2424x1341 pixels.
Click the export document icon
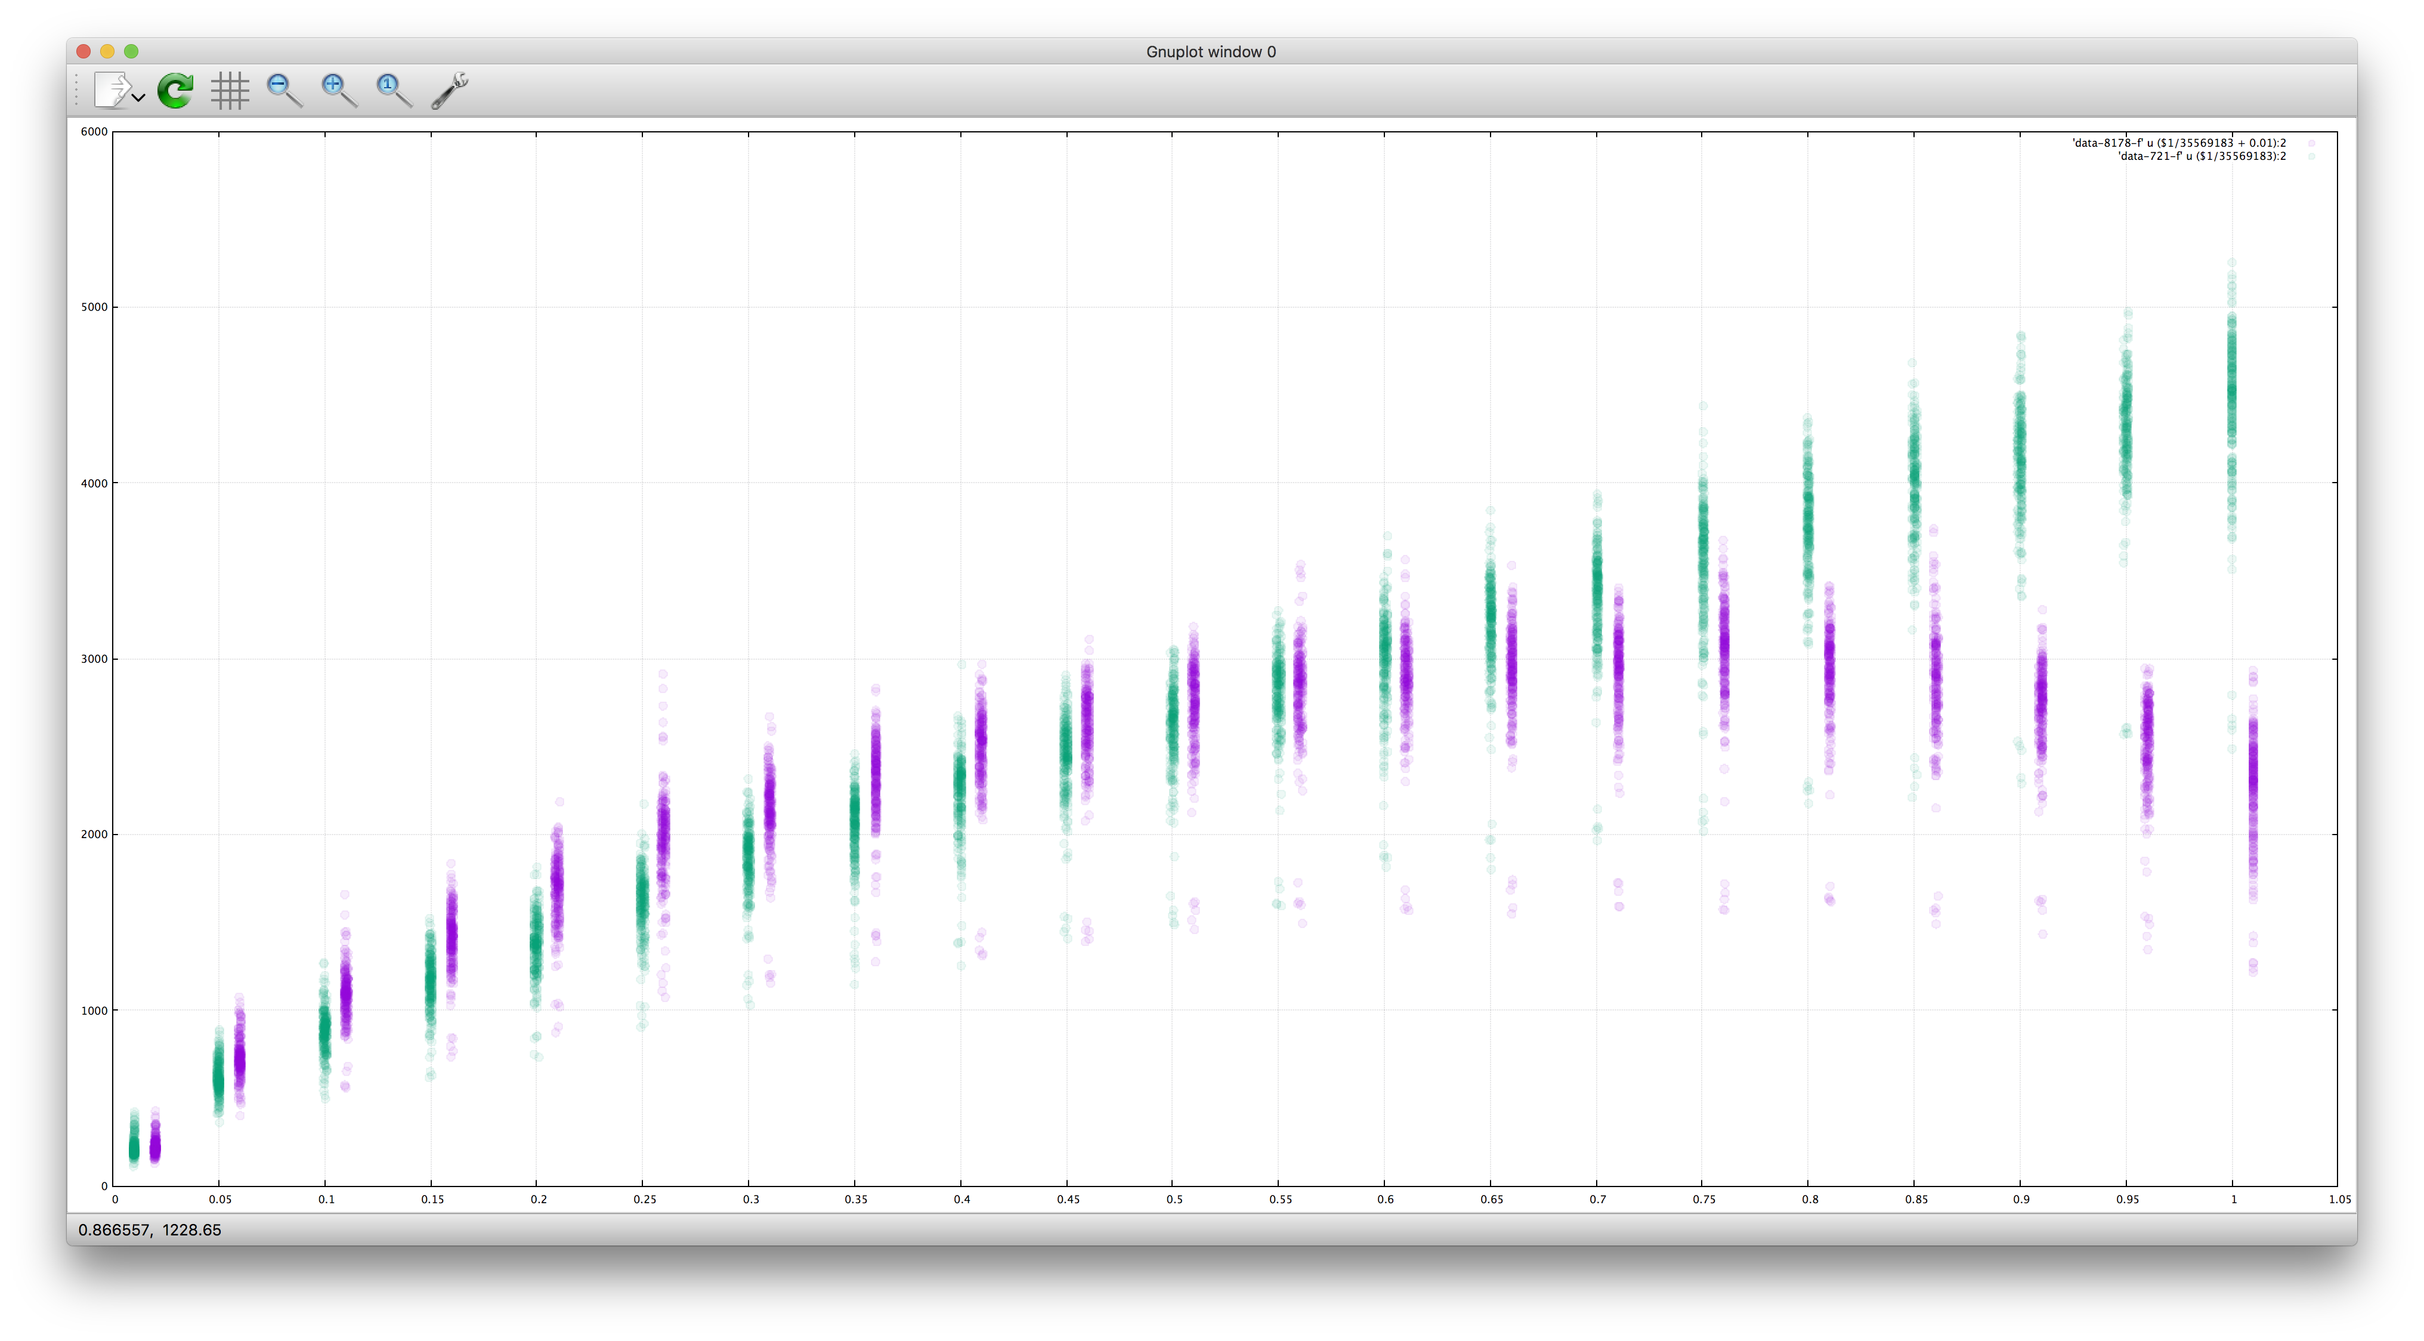113,90
